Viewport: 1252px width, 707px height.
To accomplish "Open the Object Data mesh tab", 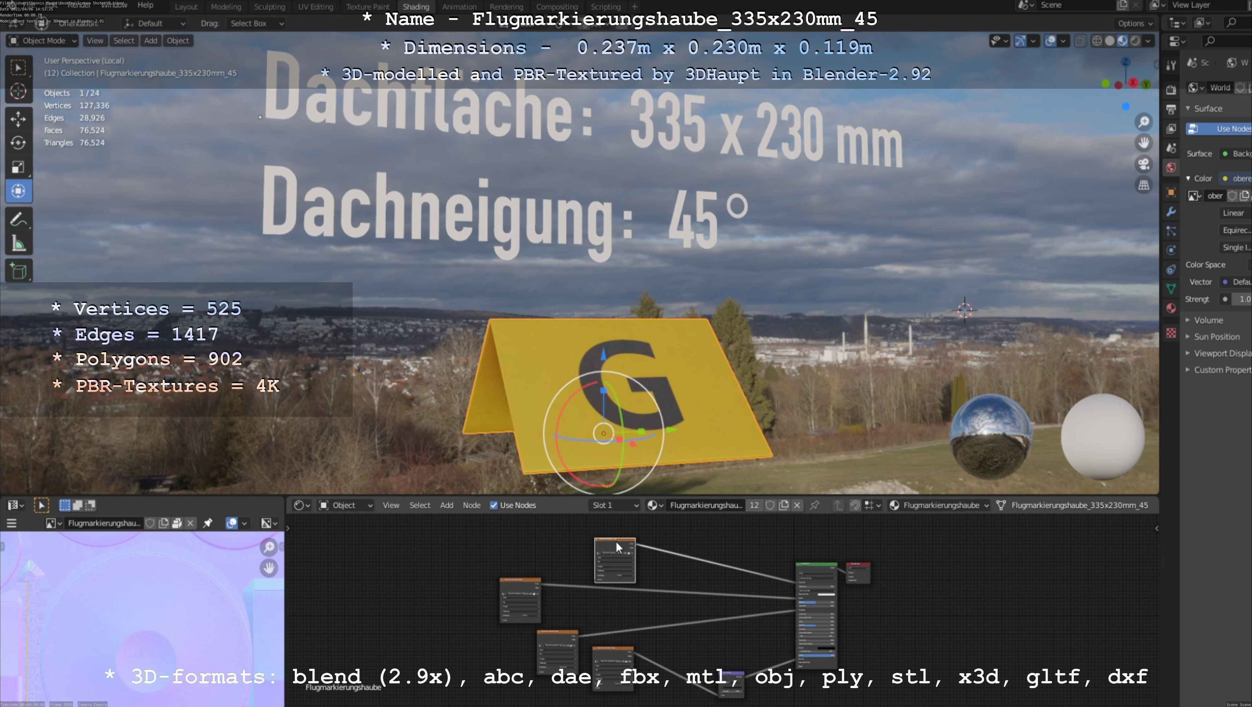I will point(1171,289).
